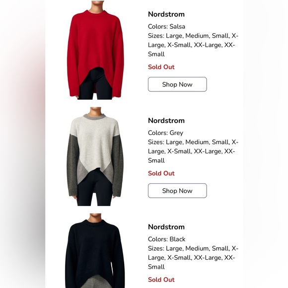Select the third Nordstrom store heading
This screenshot has width=288, height=288.
tap(166, 227)
